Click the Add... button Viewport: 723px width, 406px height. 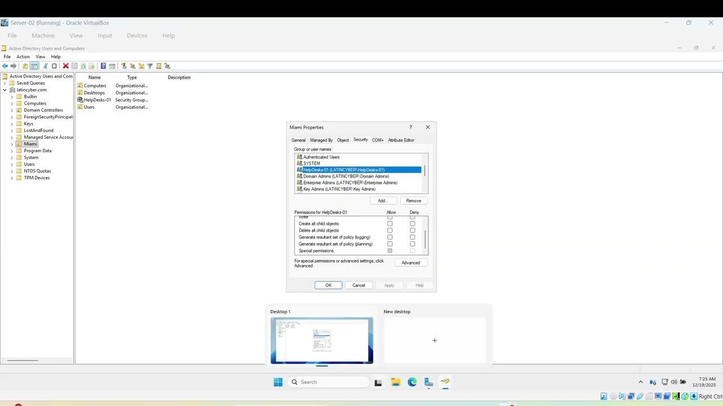coord(382,201)
